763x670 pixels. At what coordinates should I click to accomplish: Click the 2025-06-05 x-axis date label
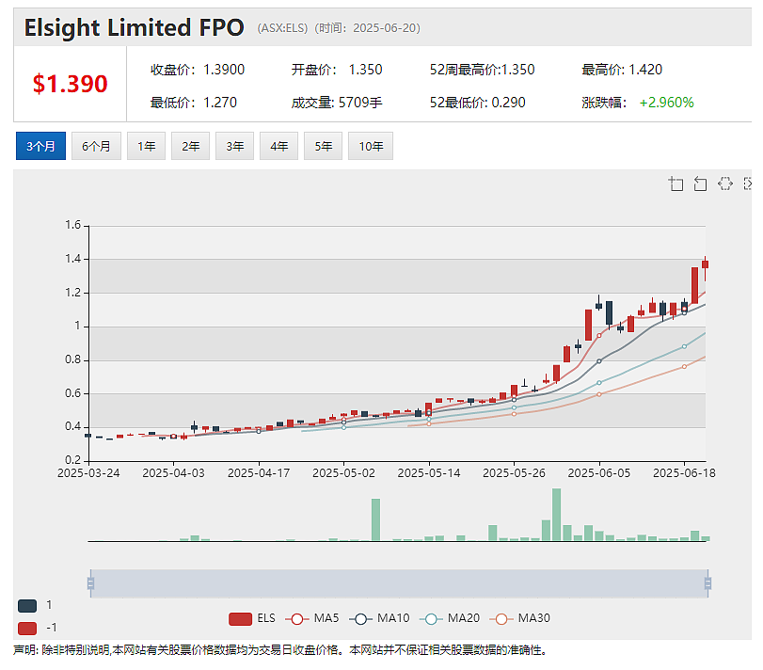click(599, 473)
